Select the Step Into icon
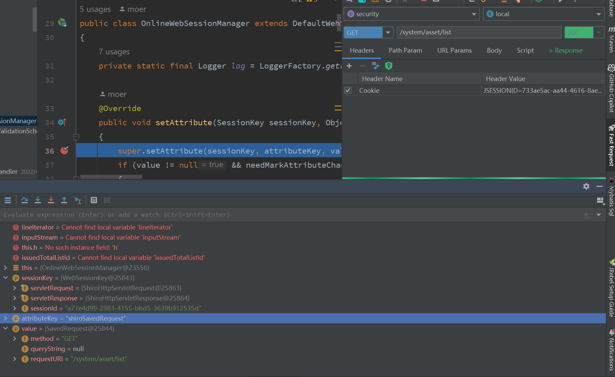615x377 pixels. click(37, 200)
